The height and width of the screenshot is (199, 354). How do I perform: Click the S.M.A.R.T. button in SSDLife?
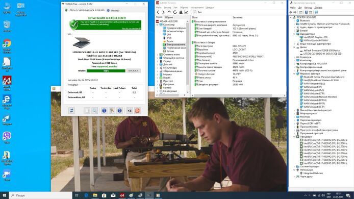pyautogui.click(x=133, y=71)
